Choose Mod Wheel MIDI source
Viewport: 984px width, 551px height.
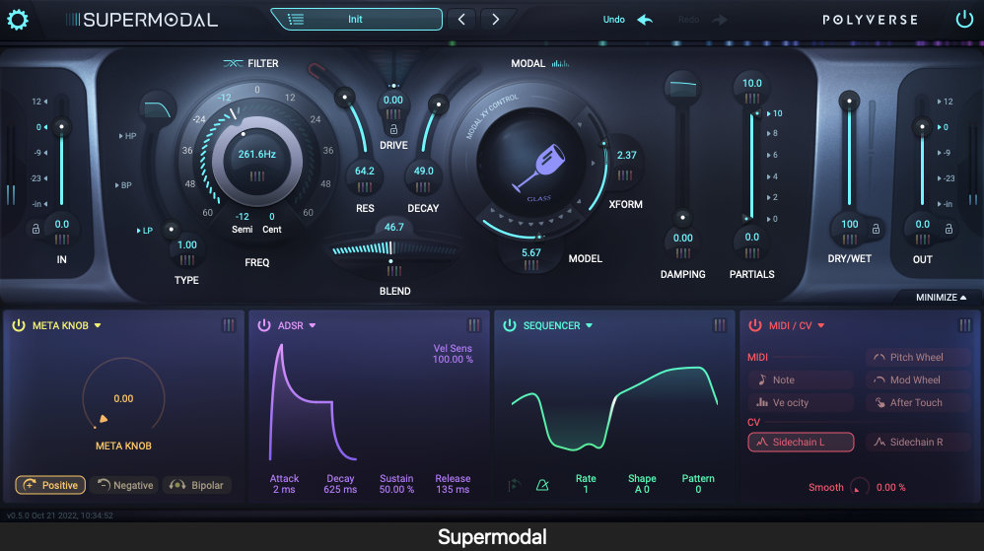coord(918,379)
